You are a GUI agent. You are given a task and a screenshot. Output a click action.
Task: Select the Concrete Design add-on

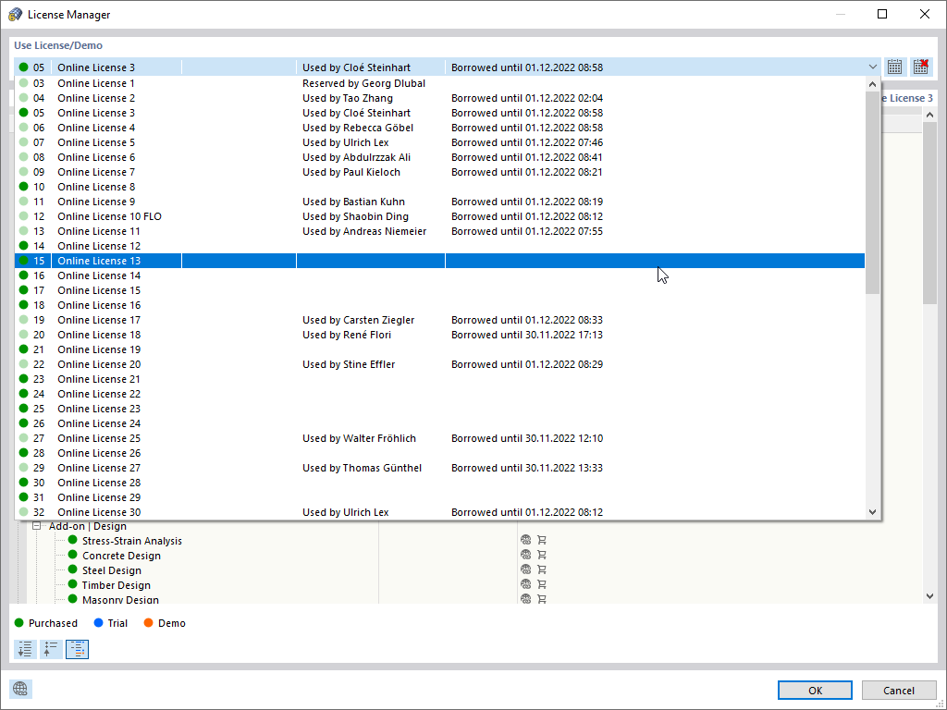(x=121, y=556)
